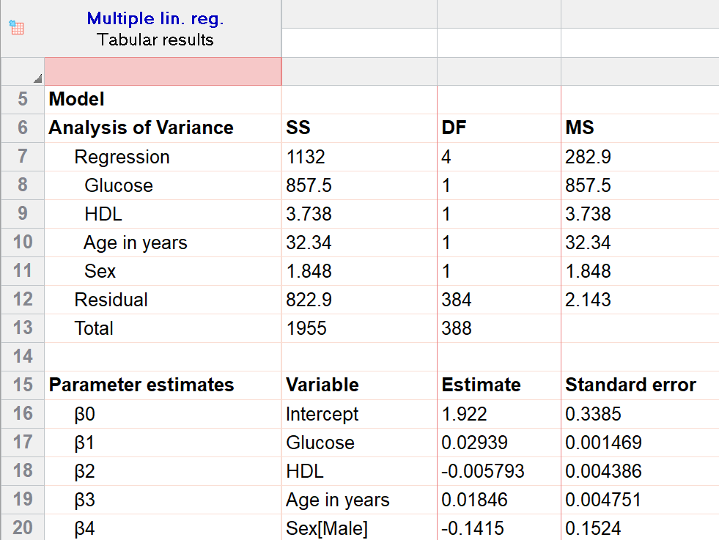Click Total SS value 1955
Viewport: 719px width, 540px height.
coord(306,328)
